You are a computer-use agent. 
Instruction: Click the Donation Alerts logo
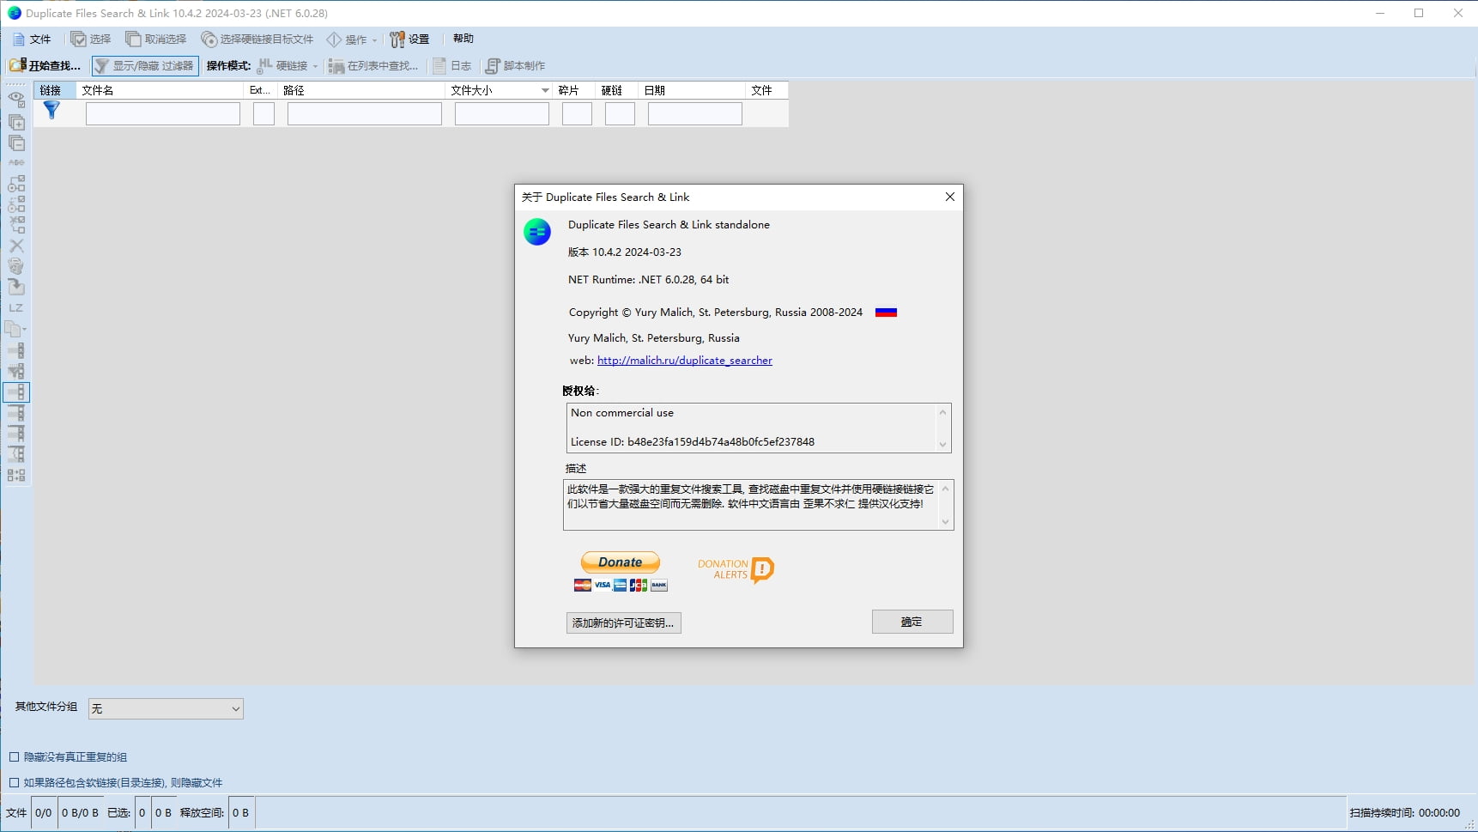click(x=736, y=569)
